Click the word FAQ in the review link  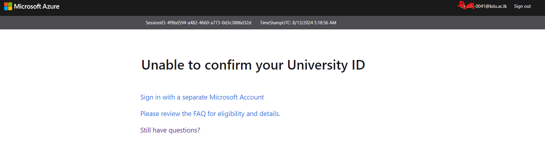(199, 114)
